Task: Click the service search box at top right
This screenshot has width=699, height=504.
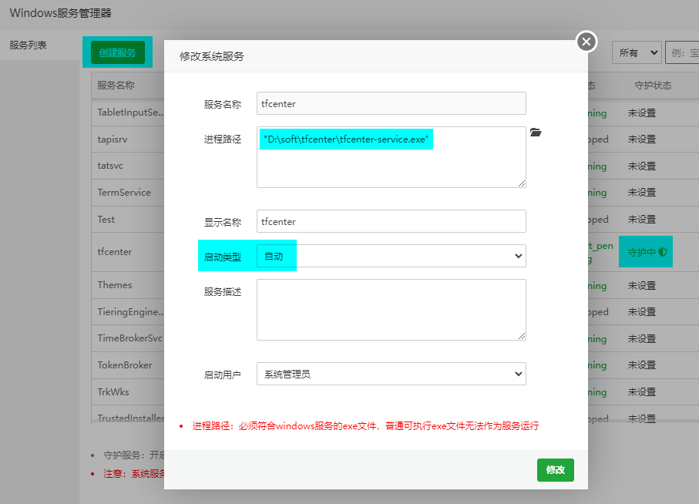Action: tap(682, 52)
